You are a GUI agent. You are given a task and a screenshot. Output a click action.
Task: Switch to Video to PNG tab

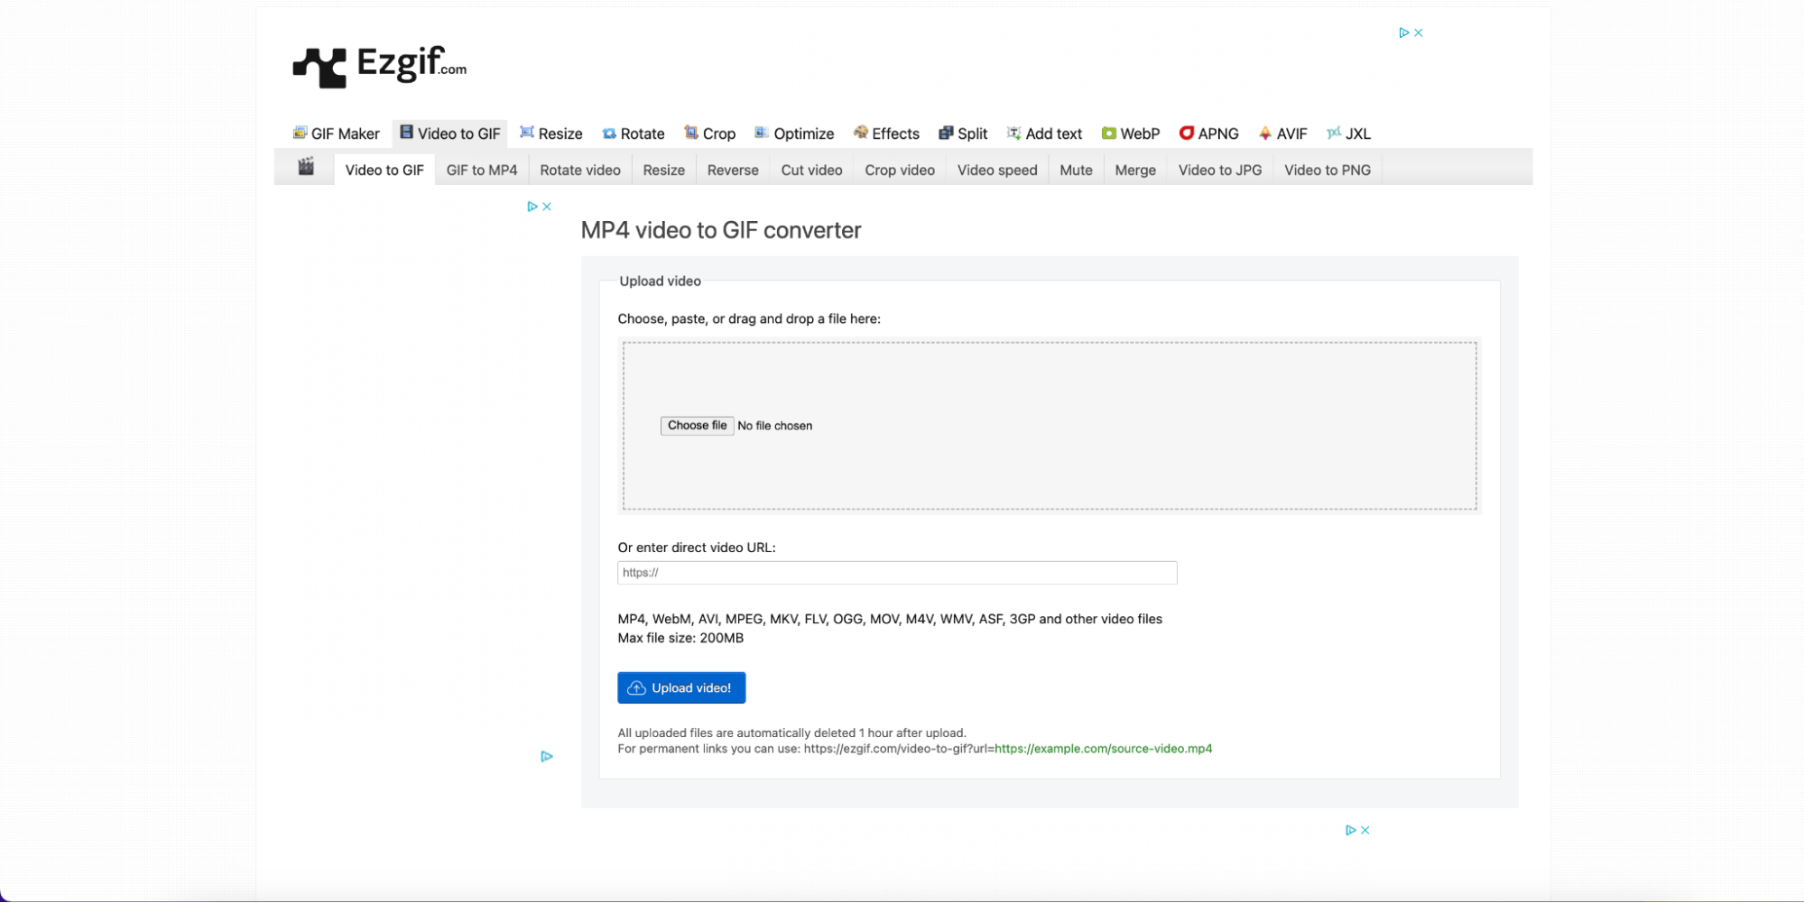coord(1328,170)
